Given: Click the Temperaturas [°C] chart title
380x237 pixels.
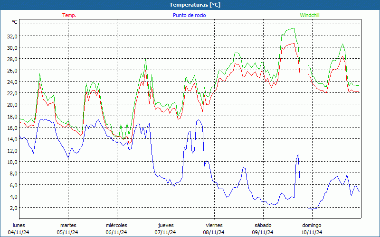Looking at the screenshot, I should (195, 5).
